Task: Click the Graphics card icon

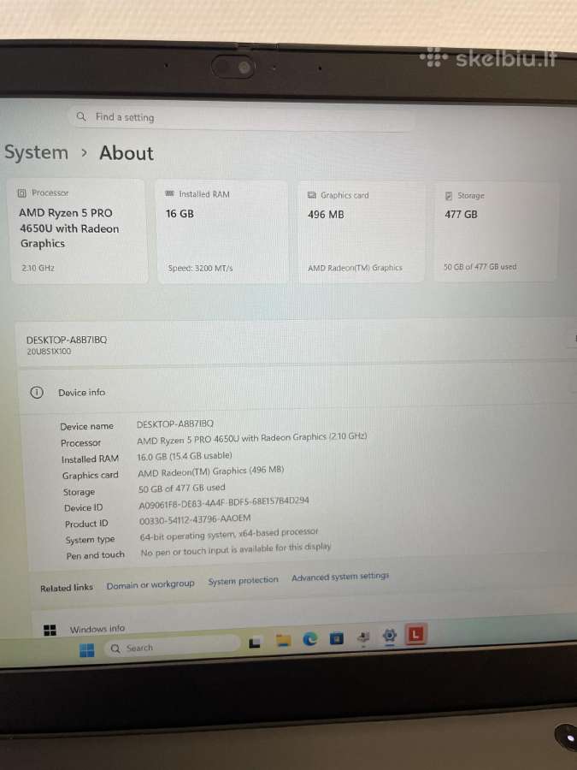Action: coord(311,195)
